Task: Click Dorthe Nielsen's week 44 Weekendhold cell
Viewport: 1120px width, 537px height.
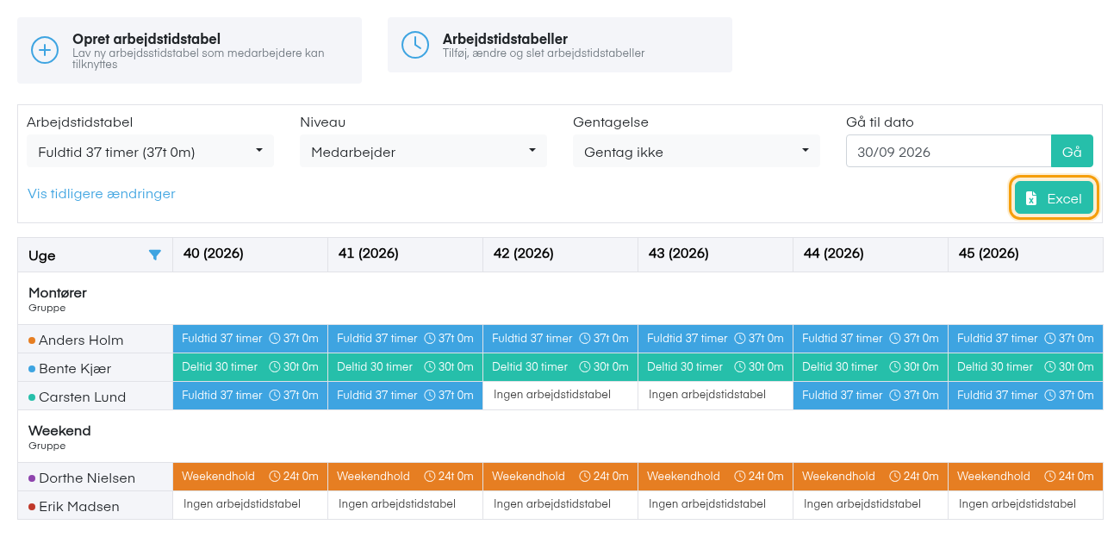Action: click(870, 477)
